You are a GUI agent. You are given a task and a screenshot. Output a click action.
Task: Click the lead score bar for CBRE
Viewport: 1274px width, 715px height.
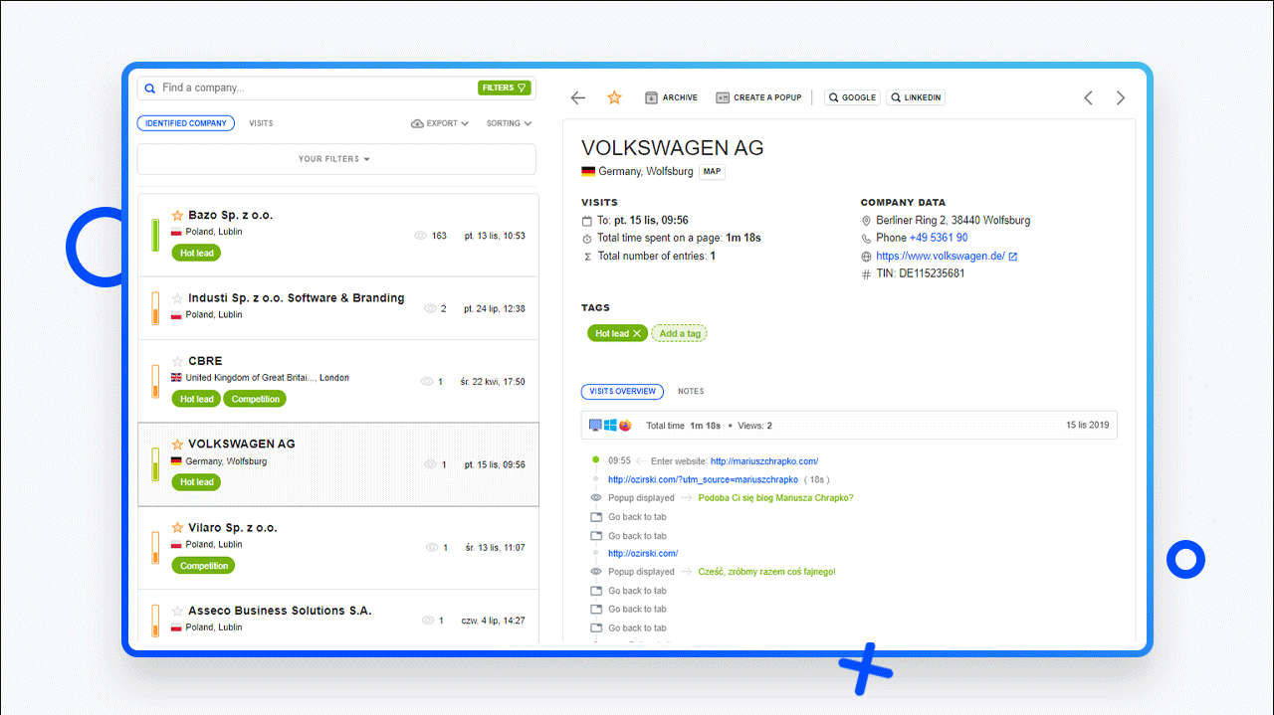155,381
